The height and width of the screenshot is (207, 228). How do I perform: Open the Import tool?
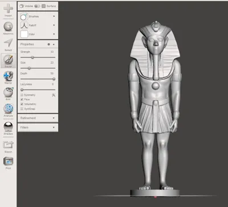(8, 11)
